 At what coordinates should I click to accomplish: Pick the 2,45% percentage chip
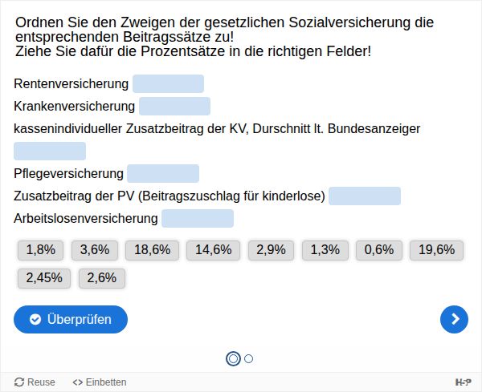click(44, 278)
